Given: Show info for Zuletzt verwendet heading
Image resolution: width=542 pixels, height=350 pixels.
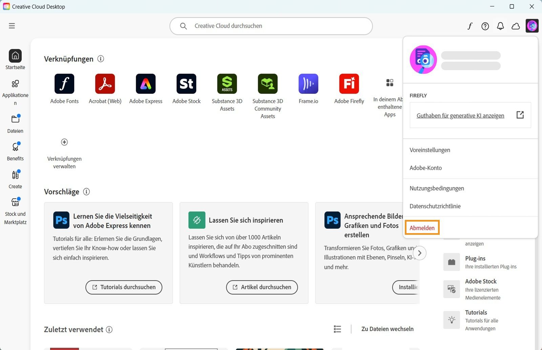Looking at the screenshot, I should pyautogui.click(x=109, y=329).
